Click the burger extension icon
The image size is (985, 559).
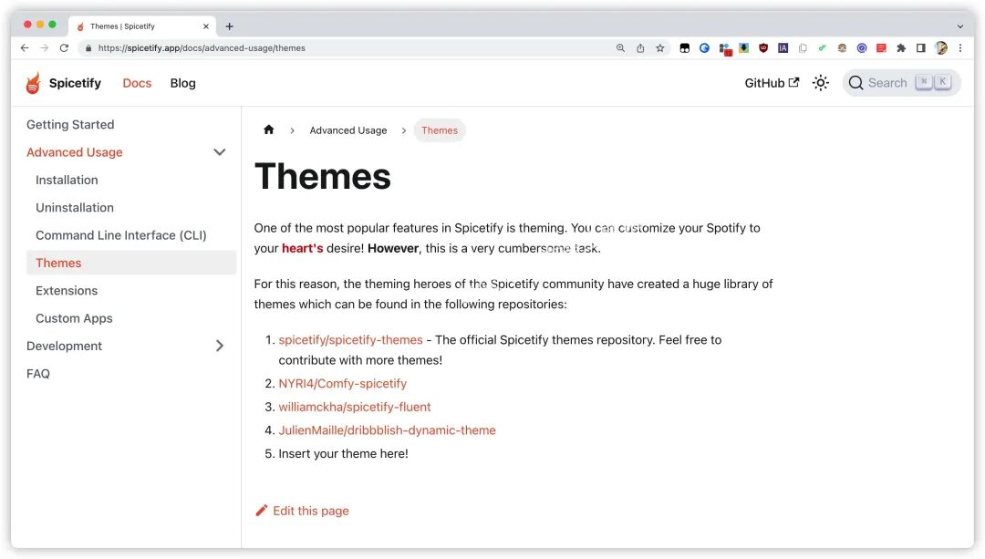tap(842, 47)
